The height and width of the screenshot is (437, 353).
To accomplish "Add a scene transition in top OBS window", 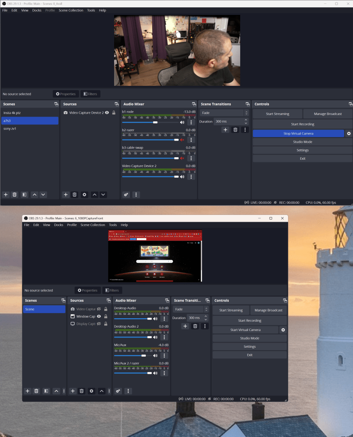I will (225, 129).
